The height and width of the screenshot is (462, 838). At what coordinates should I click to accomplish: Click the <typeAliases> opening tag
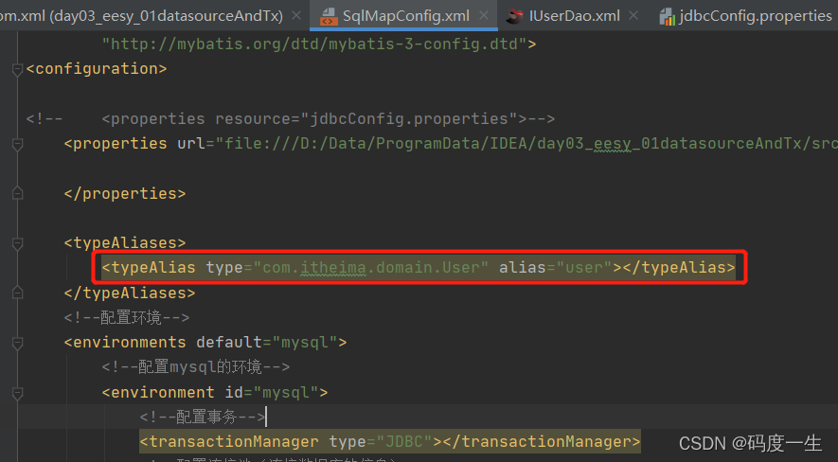125,243
